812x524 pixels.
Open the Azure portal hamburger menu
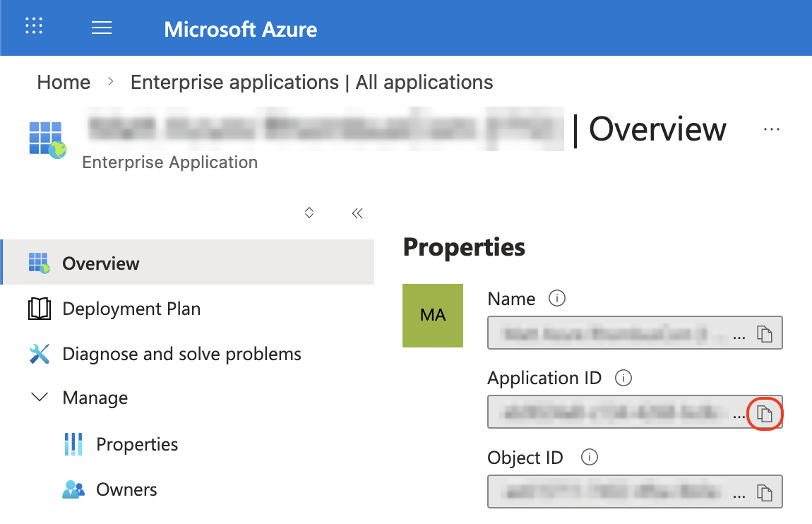[x=102, y=28]
